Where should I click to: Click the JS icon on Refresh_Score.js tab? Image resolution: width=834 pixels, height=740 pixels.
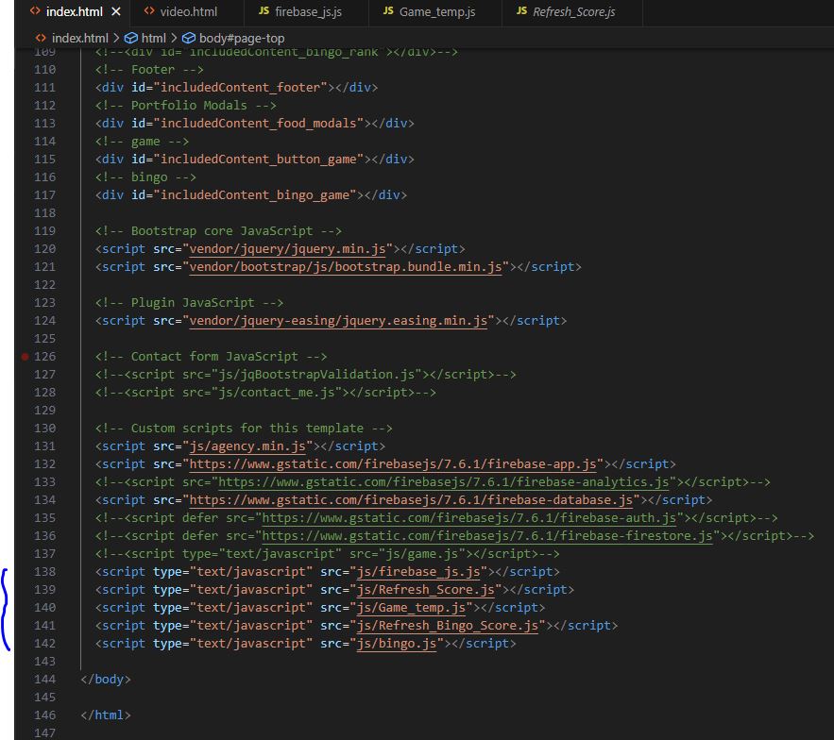tap(521, 11)
